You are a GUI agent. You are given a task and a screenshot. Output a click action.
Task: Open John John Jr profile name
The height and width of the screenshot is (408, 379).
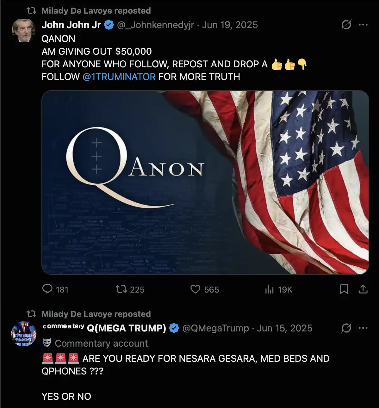(71, 25)
